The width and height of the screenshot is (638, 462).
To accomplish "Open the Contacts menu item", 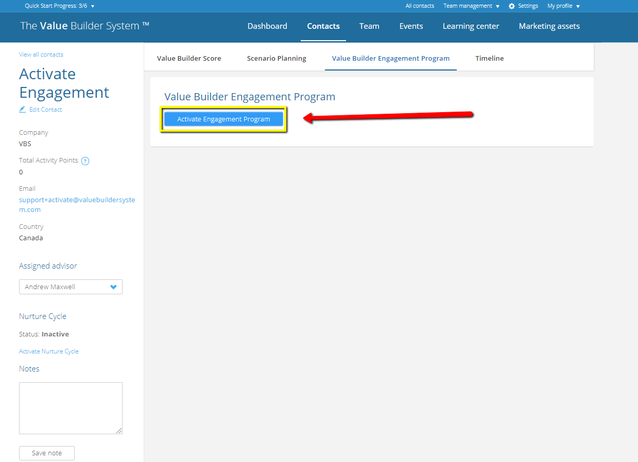I will click(323, 26).
